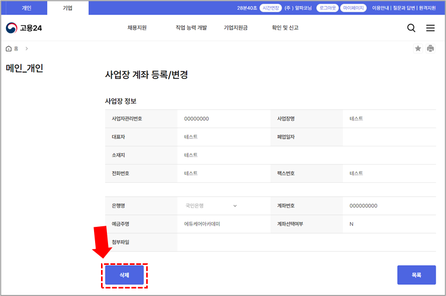Click the search magnifier icon
Viewport: 446px width, 296px height.
(411, 28)
